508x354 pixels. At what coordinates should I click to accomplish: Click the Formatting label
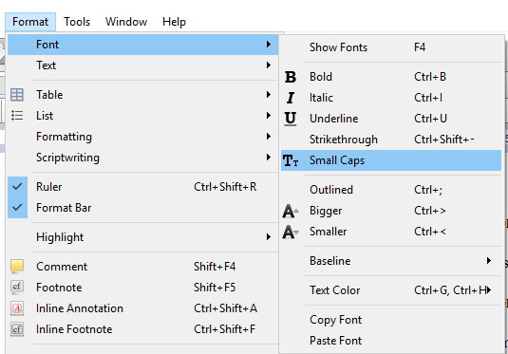click(64, 137)
